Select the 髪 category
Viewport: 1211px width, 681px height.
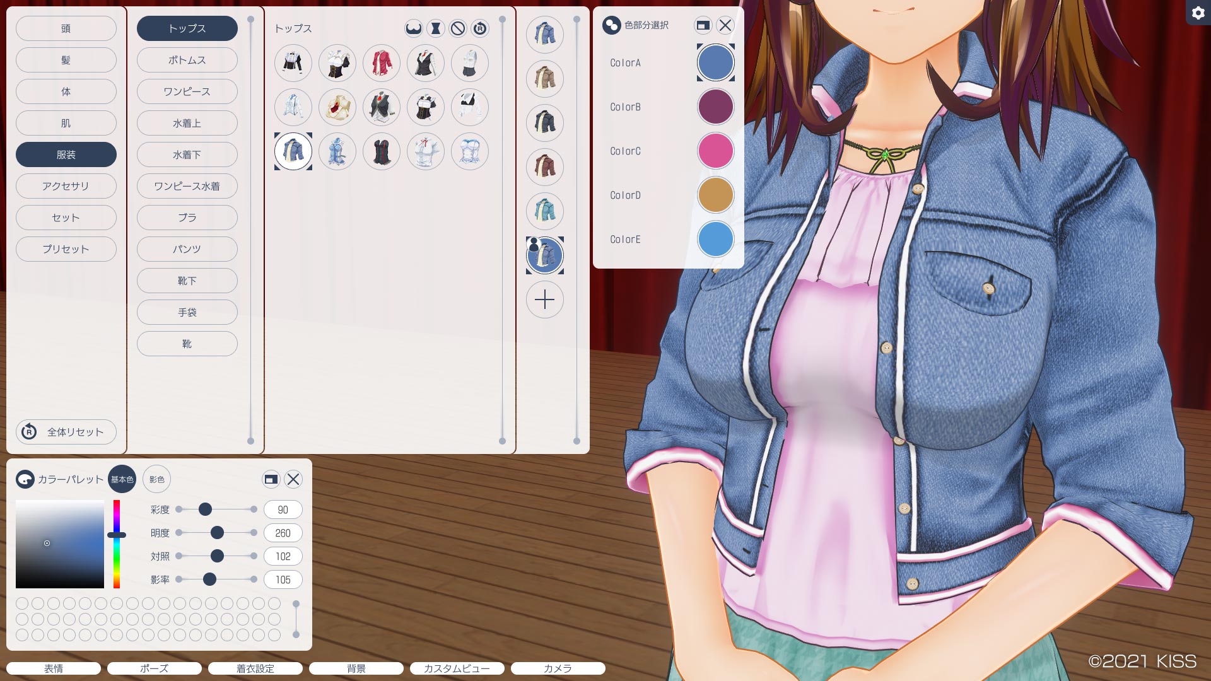pyautogui.click(x=66, y=60)
